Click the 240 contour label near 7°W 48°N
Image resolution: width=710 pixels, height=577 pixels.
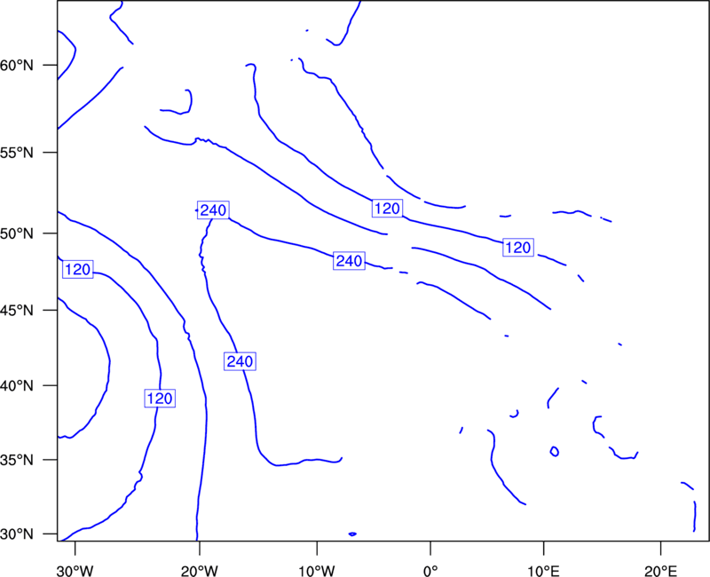coord(349,261)
